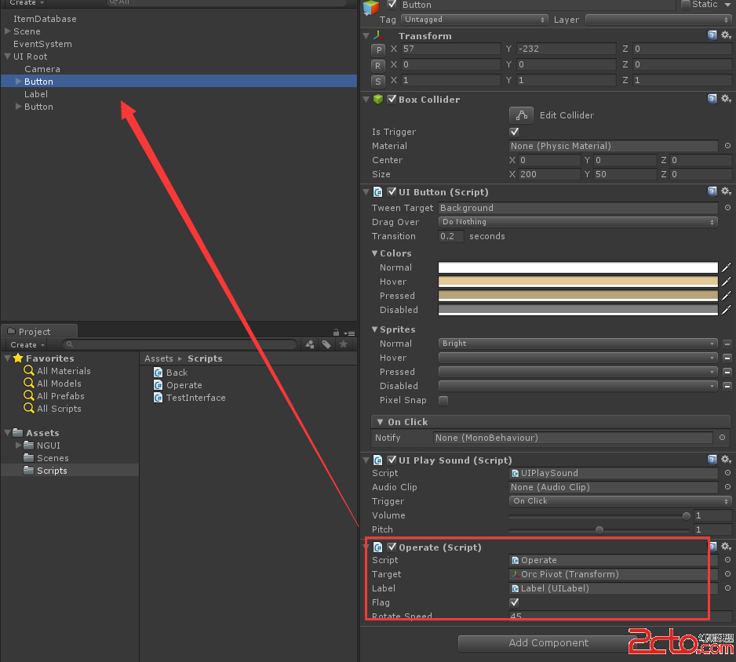Image resolution: width=736 pixels, height=662 pixels.
Task: Disable the Box Collider component checkbox
Action: pos(392,99)
